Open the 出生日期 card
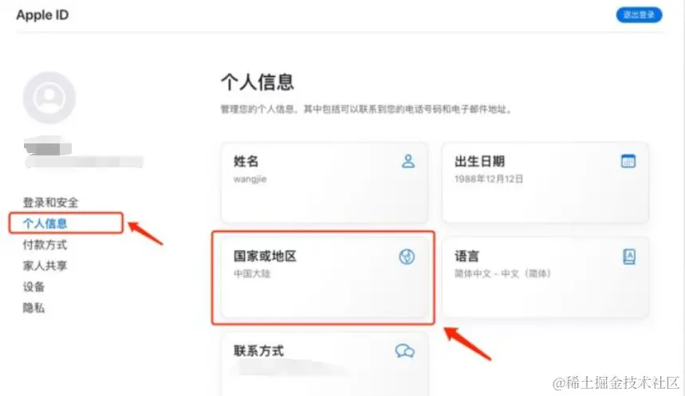 [545, 182]
